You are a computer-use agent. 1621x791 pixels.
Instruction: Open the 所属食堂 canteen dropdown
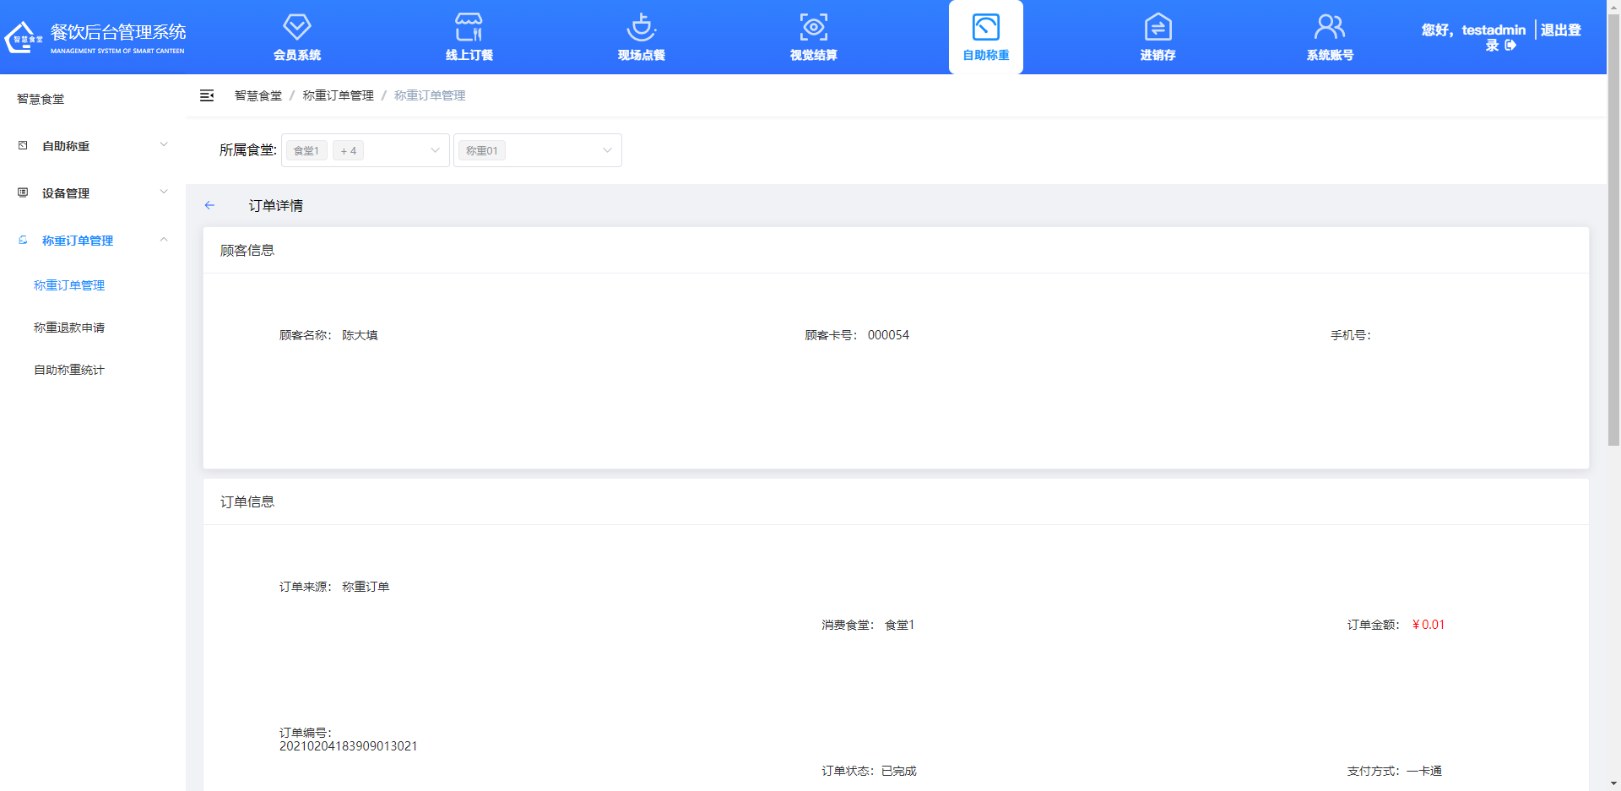[365, 150]
